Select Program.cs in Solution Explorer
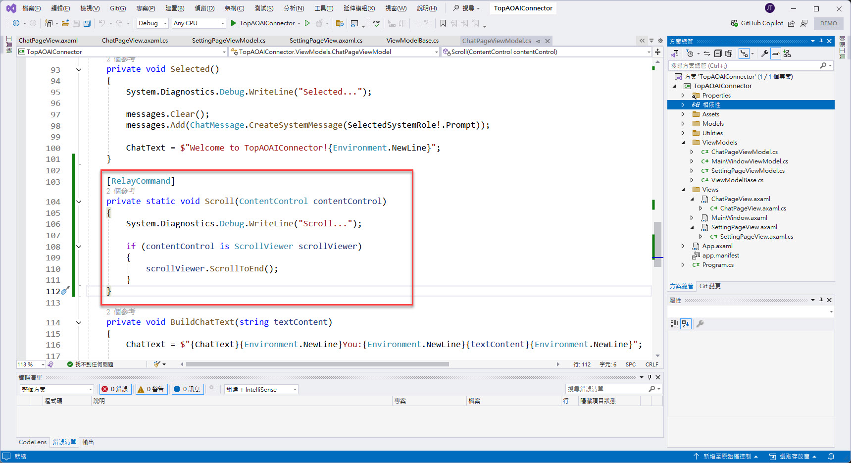 click(x=718, y=265)
